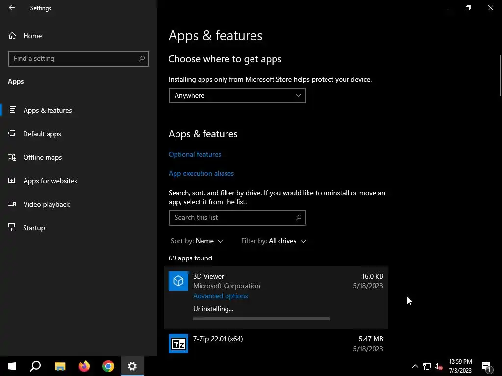
Task: Launch Firefox from taskbar
Action: (84, 366)
